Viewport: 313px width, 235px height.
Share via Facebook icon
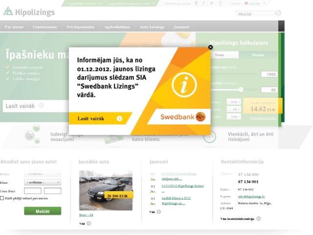click(x=203, y=3)
